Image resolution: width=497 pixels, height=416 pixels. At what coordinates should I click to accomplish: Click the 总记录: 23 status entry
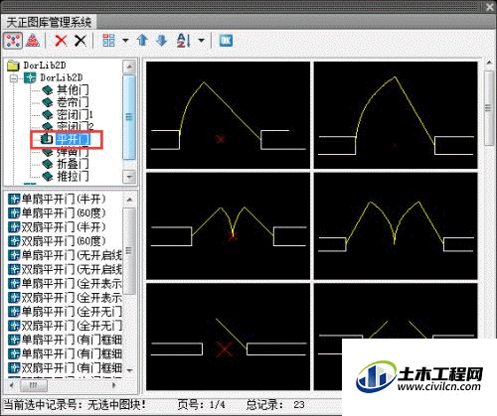(x=275, y=404)
